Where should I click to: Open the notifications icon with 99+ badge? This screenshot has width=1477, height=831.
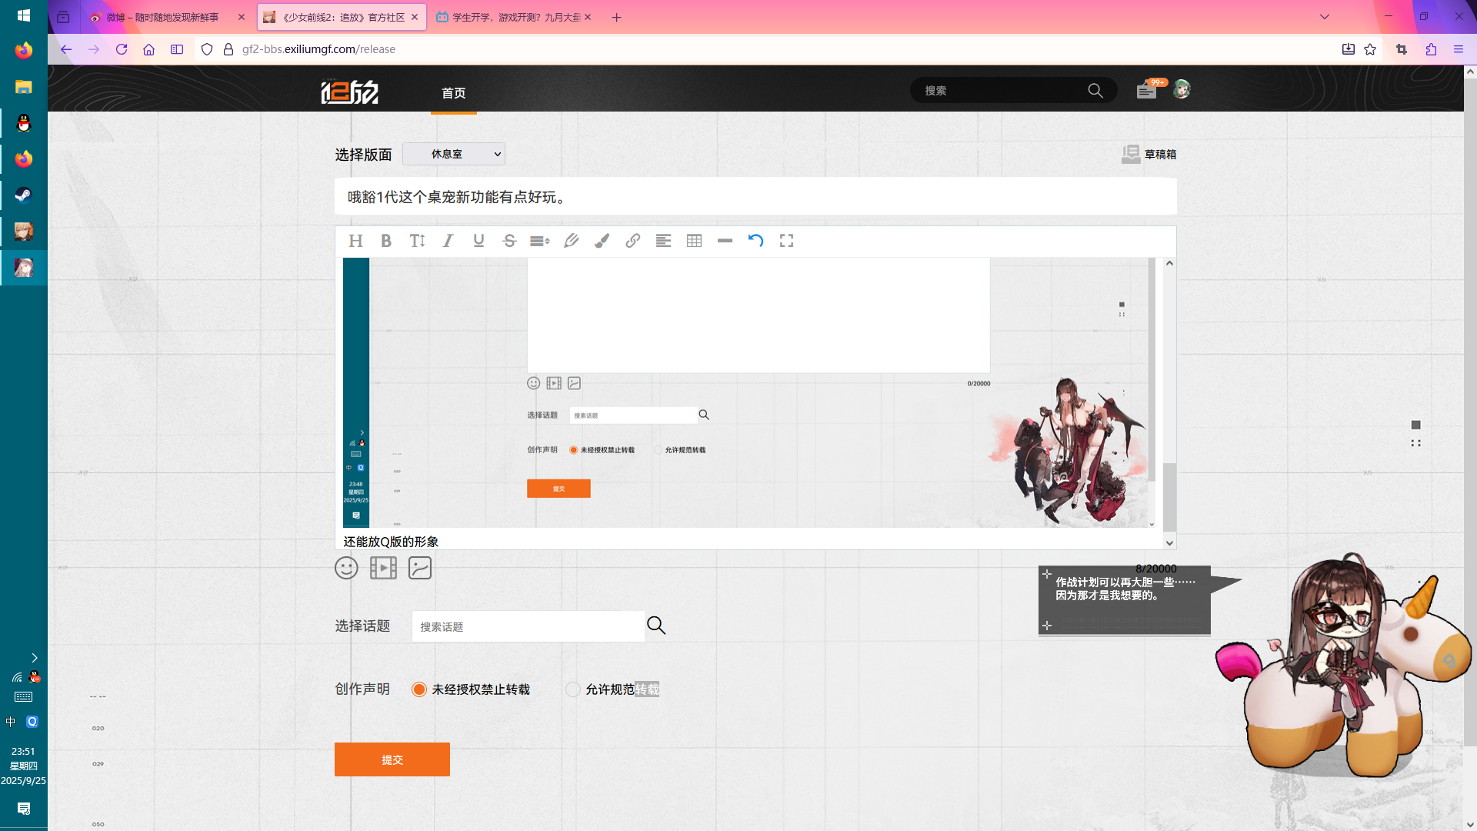(x=1147, y=90)
